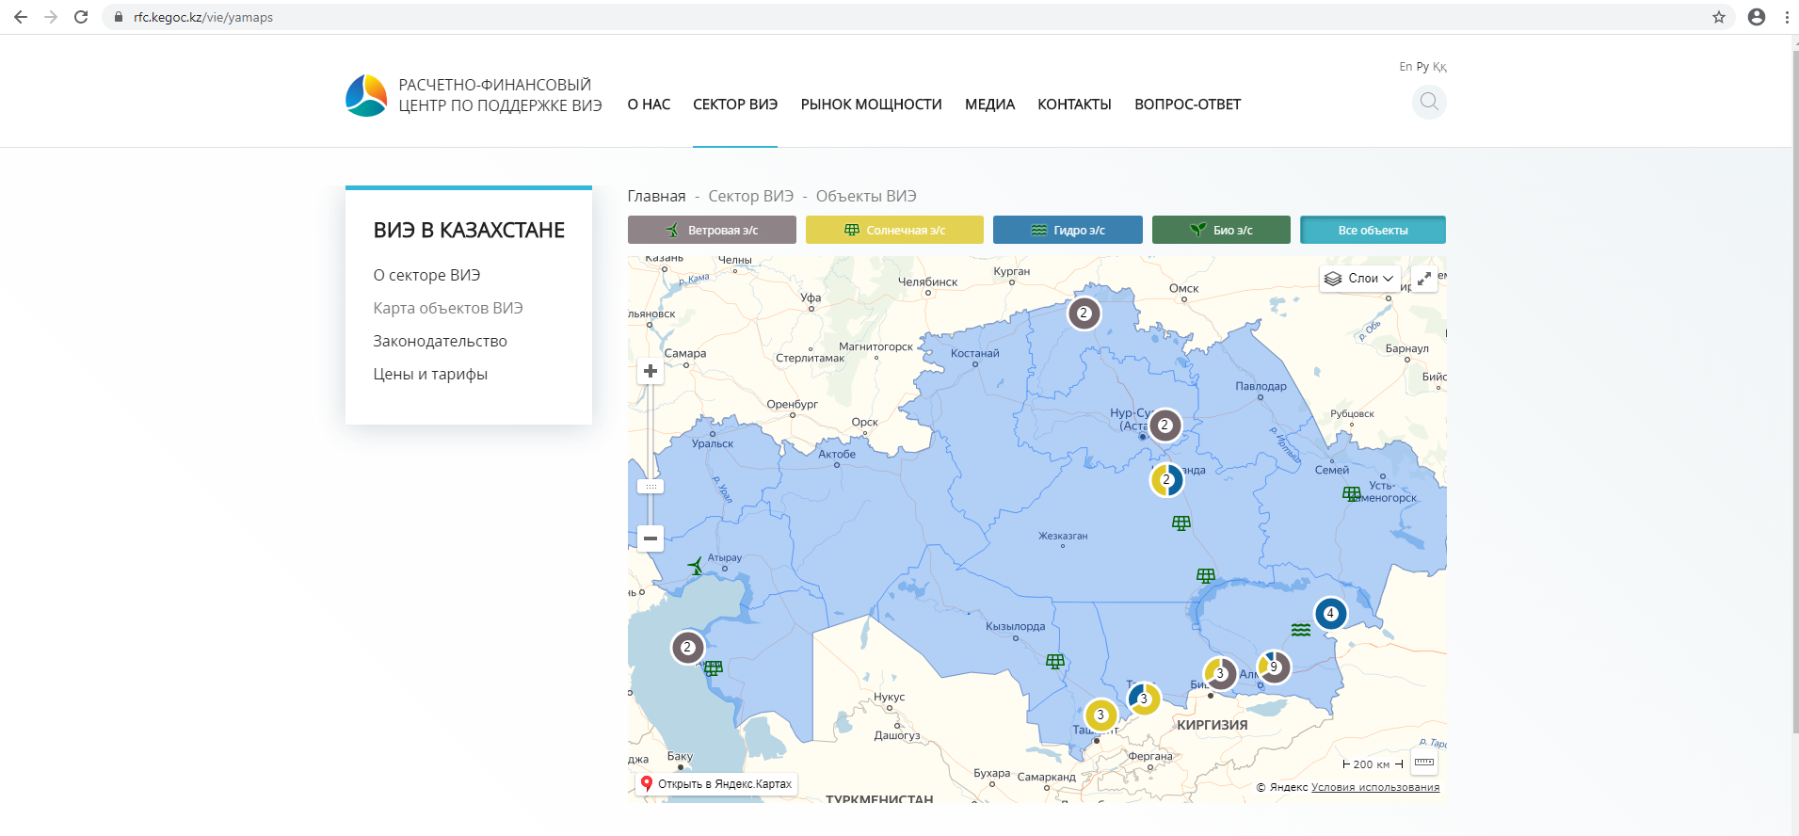
Task: Go to О секторе ВИЭ
Action: coord(426,275)
